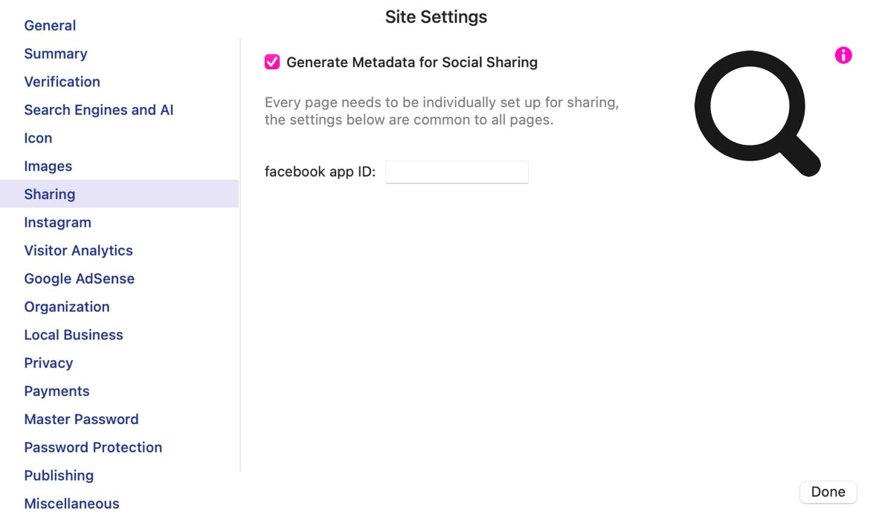Open Password Protection settings
This screenshot has width=873, height=514.
pyautogui.click(x=93, y=448)
